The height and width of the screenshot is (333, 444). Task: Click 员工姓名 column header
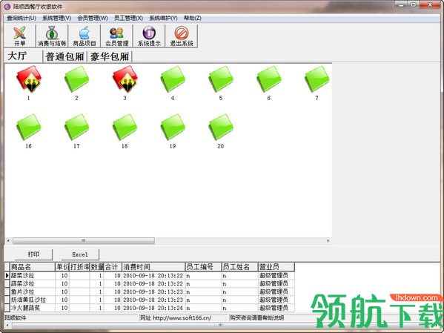tap(239, 267)
